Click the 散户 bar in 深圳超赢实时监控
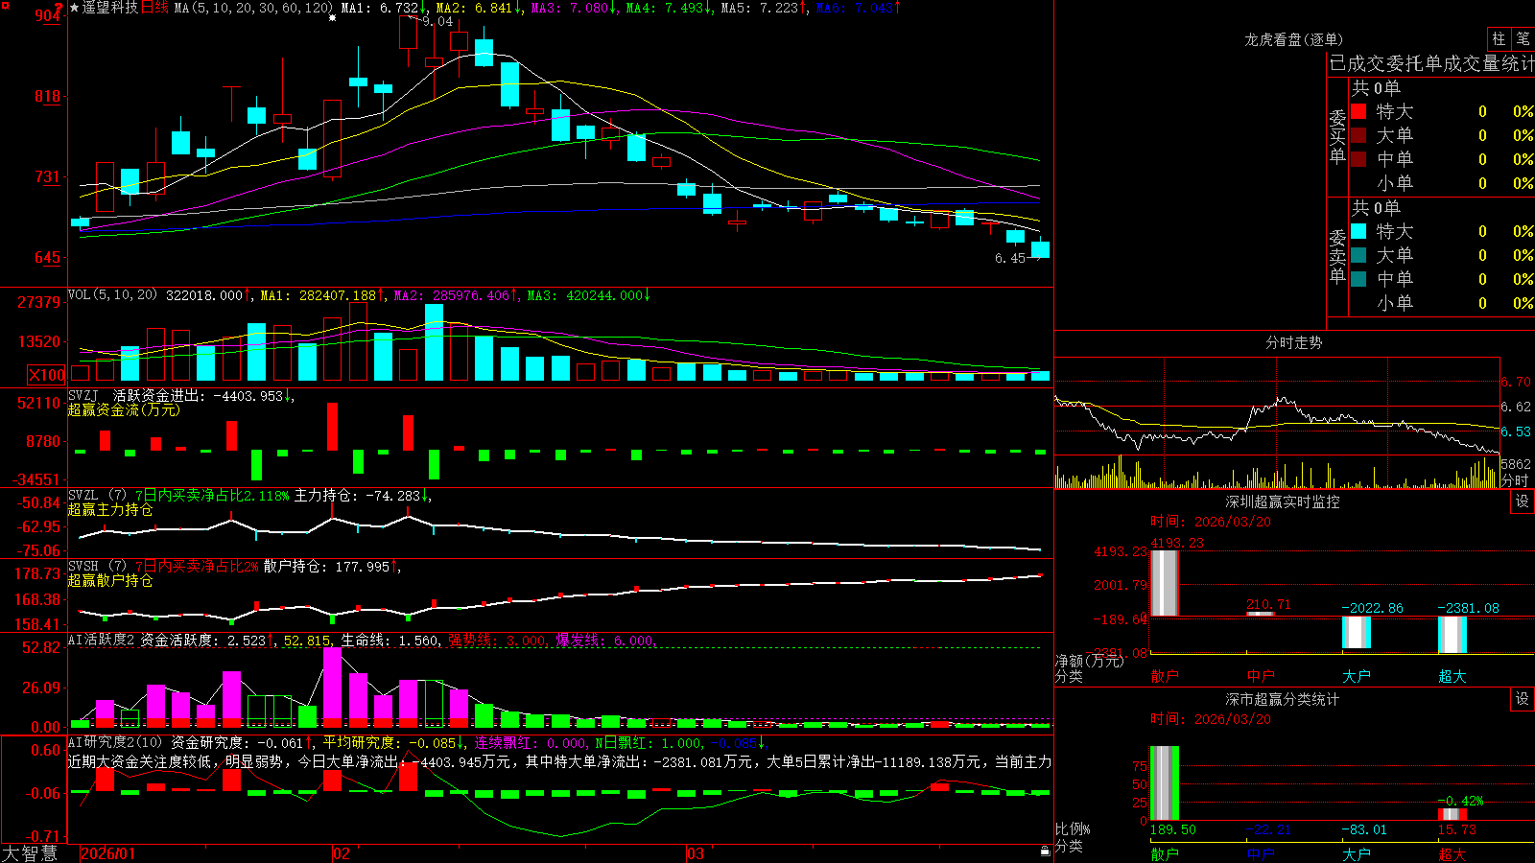 [x=1164, y=583]
